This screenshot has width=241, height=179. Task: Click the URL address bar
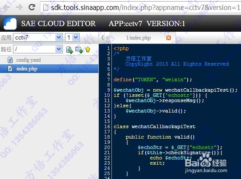140,7
